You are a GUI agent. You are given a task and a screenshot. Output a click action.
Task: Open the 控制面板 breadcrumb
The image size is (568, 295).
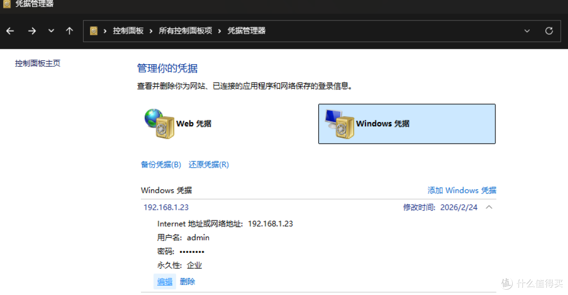pos(128,31)
